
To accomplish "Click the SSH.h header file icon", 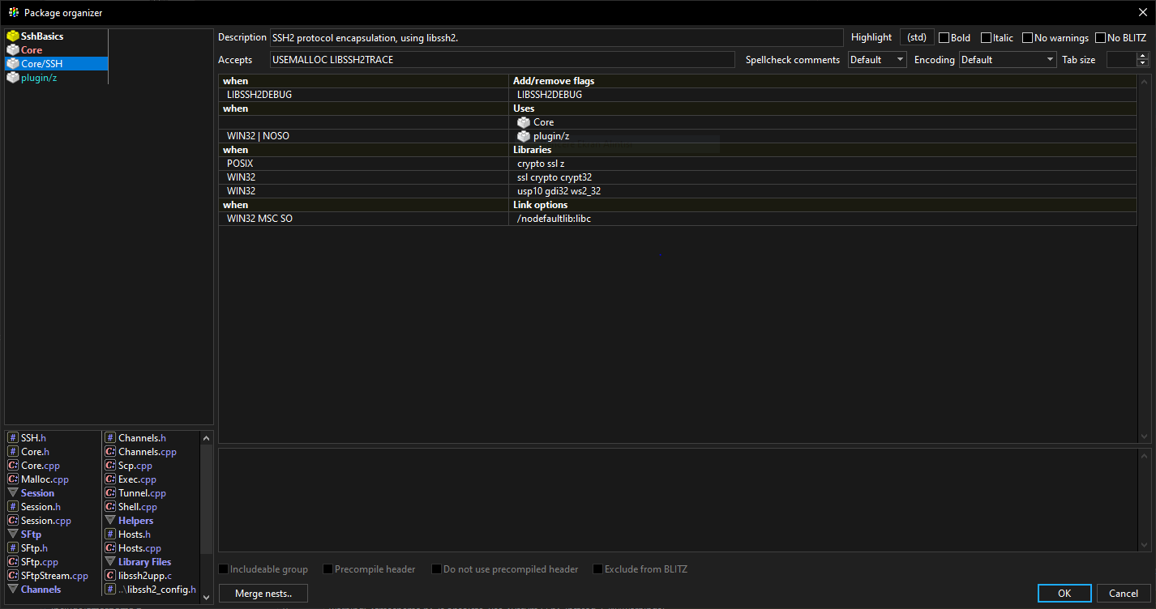I will [12, 438].
